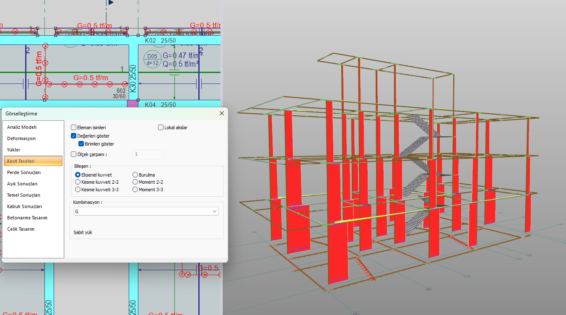The image size is (566, 315).
Task: Go to the Yükler section
Action: pos(33,150)
